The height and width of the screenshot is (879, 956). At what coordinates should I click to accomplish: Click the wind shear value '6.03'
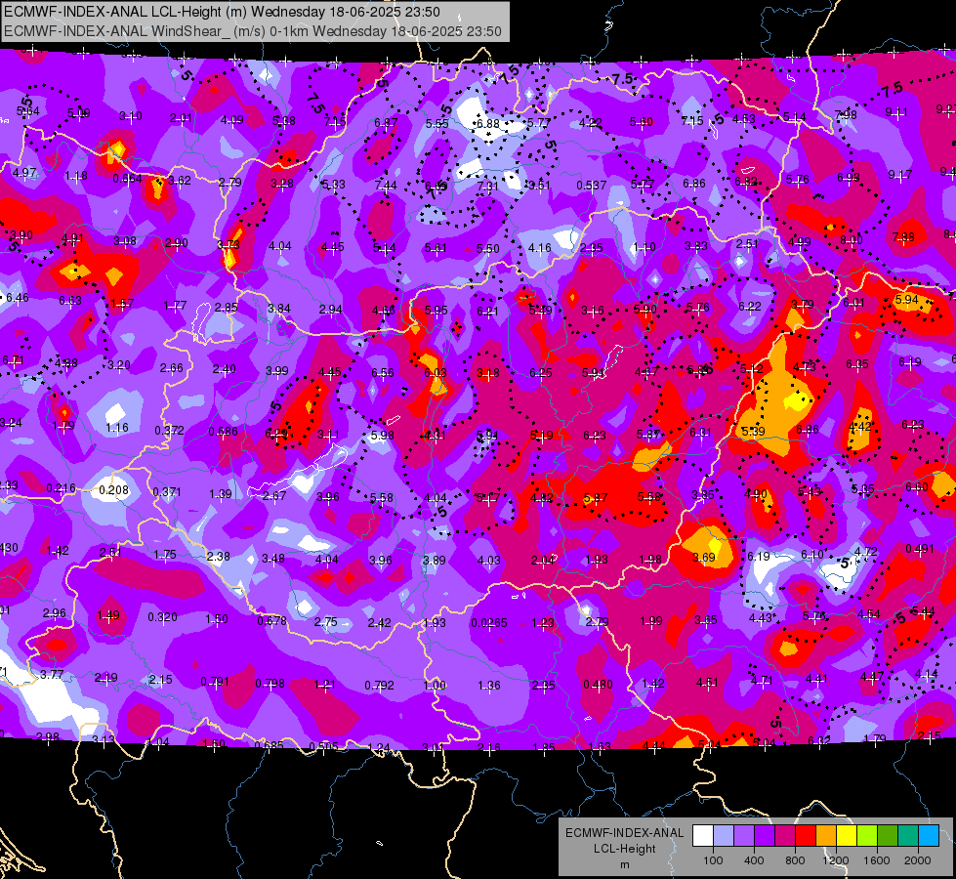[x=436, y=373]
